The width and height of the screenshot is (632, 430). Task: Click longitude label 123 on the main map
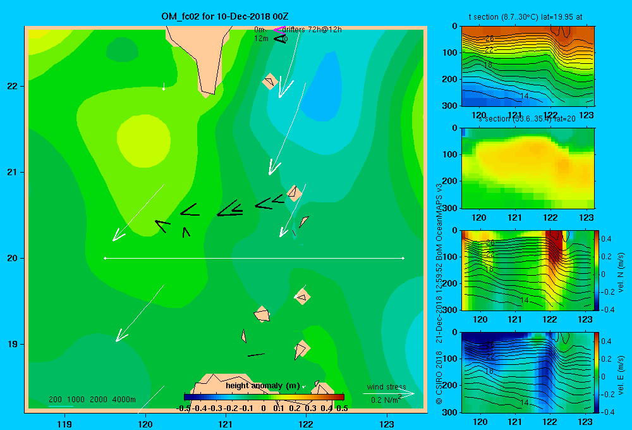[387, 424]
